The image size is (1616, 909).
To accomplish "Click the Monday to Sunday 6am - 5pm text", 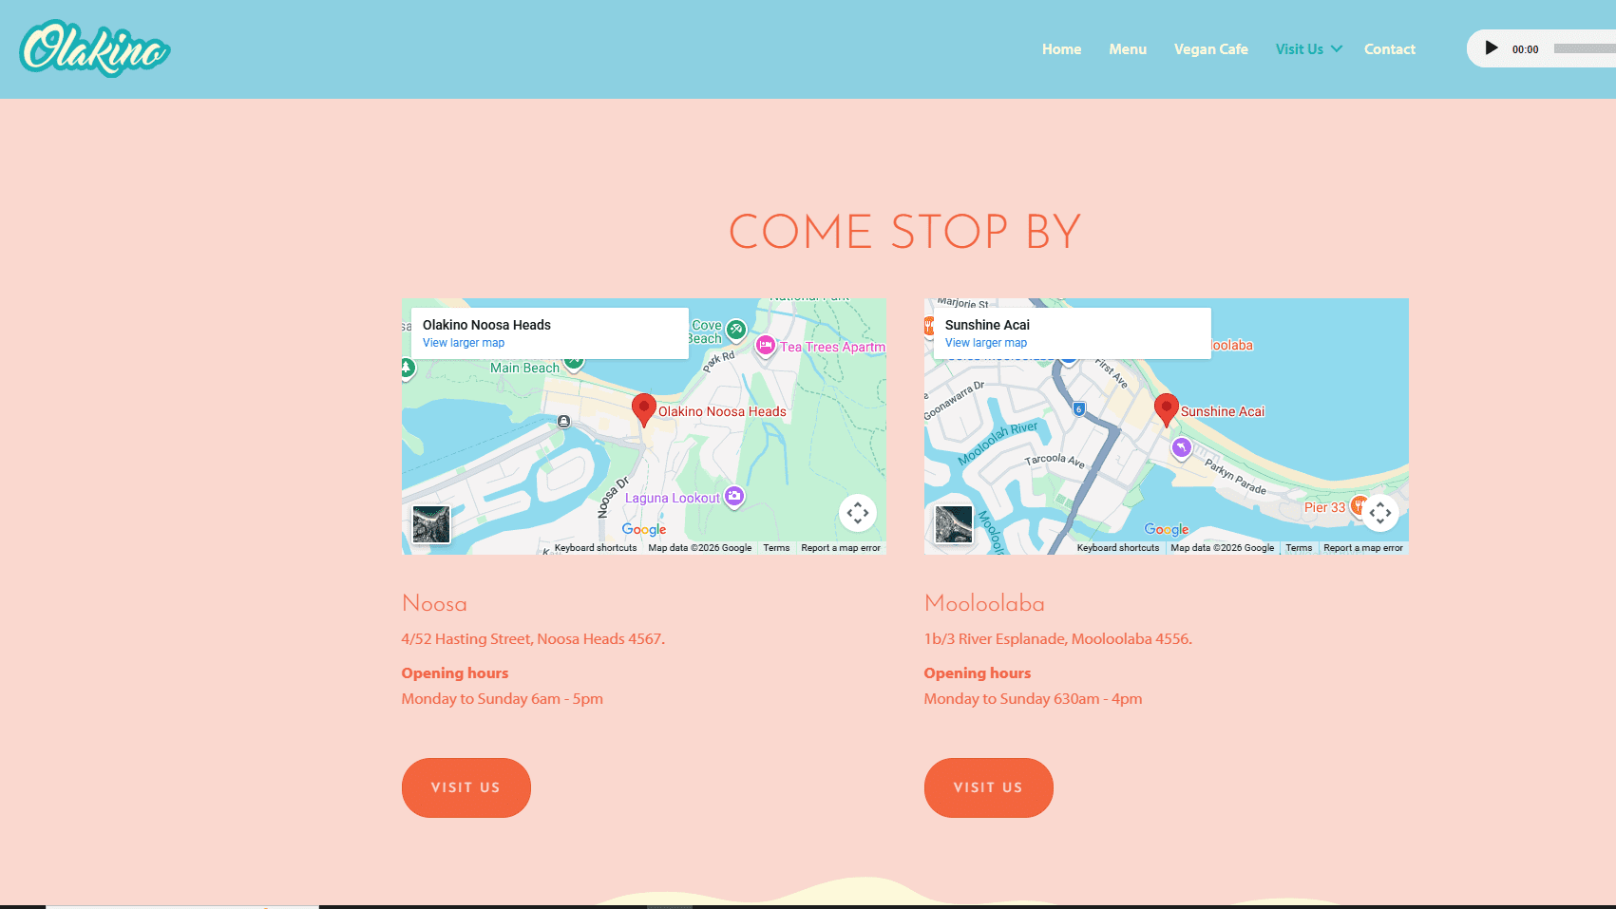I will [x=503, y=699].
